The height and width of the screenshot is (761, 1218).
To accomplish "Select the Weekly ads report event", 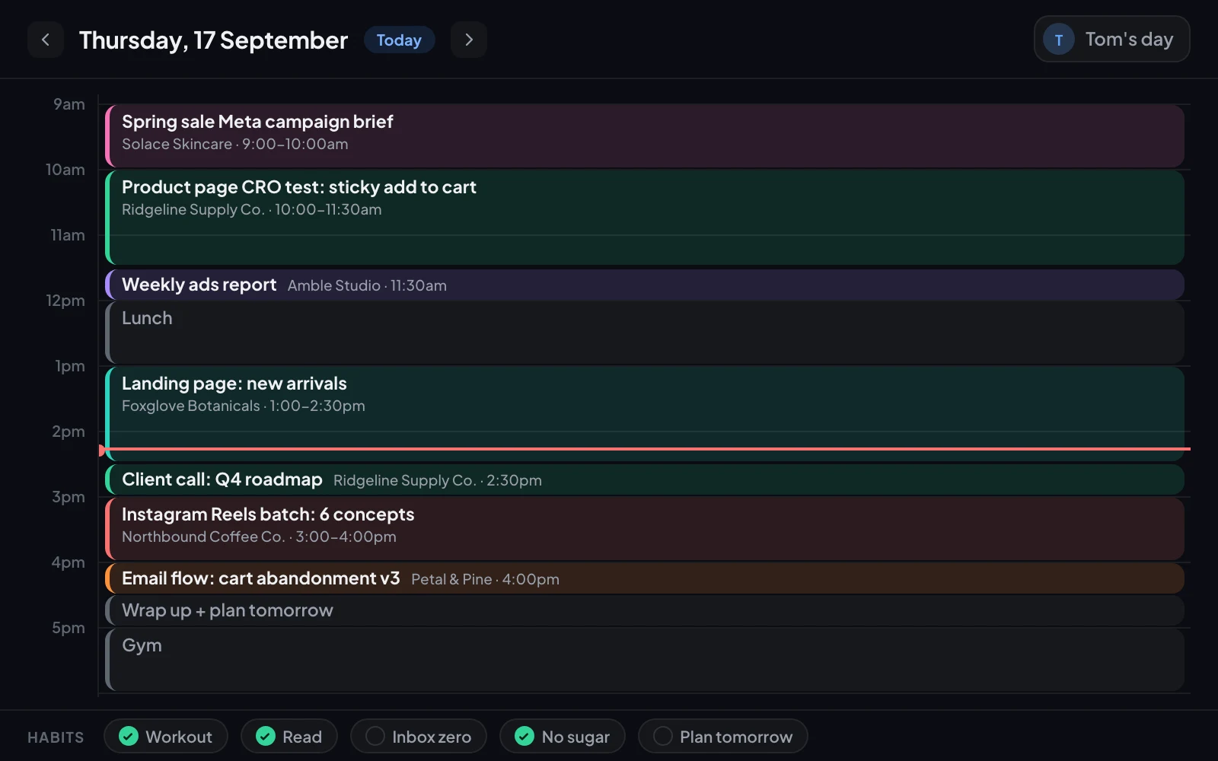I will 645,285.
